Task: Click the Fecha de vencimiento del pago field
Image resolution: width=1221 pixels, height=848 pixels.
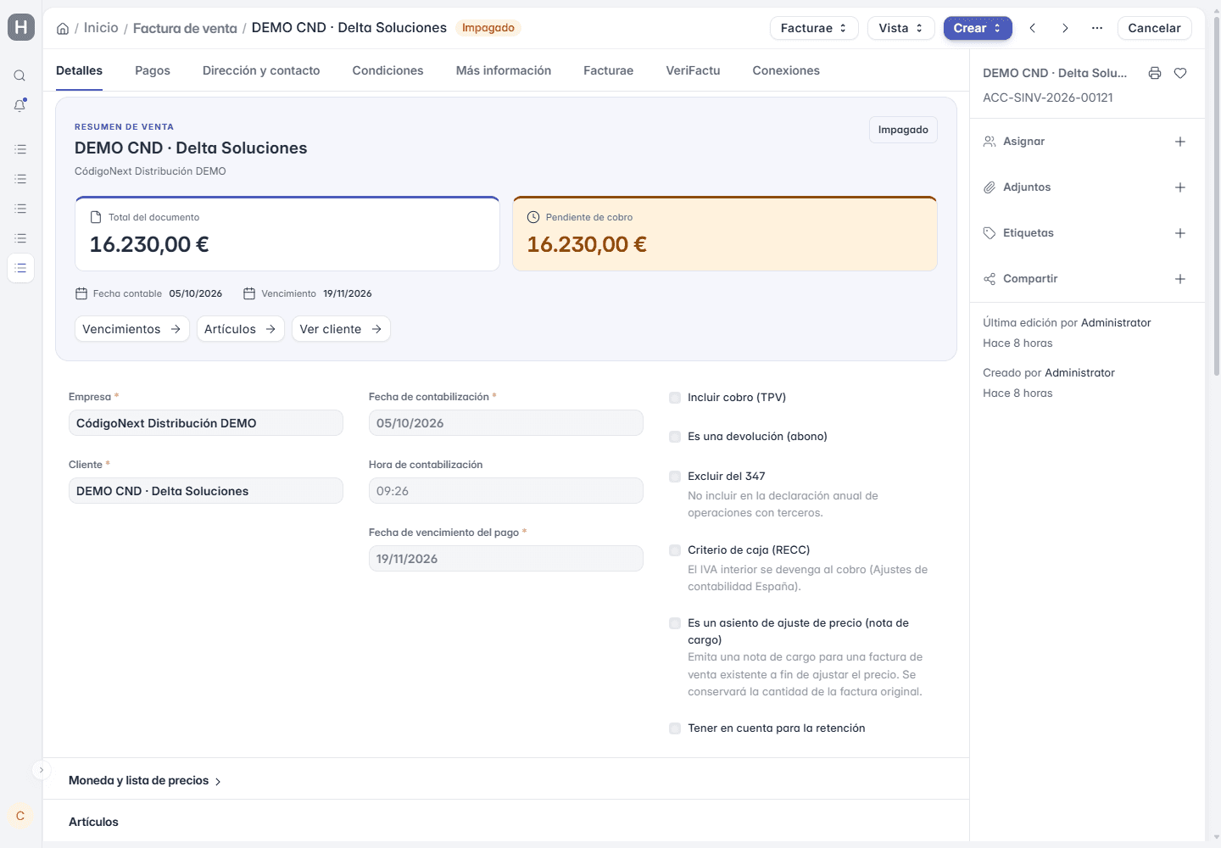Action: point(506,559)
